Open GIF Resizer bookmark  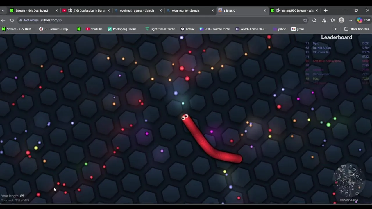(55, 29)
